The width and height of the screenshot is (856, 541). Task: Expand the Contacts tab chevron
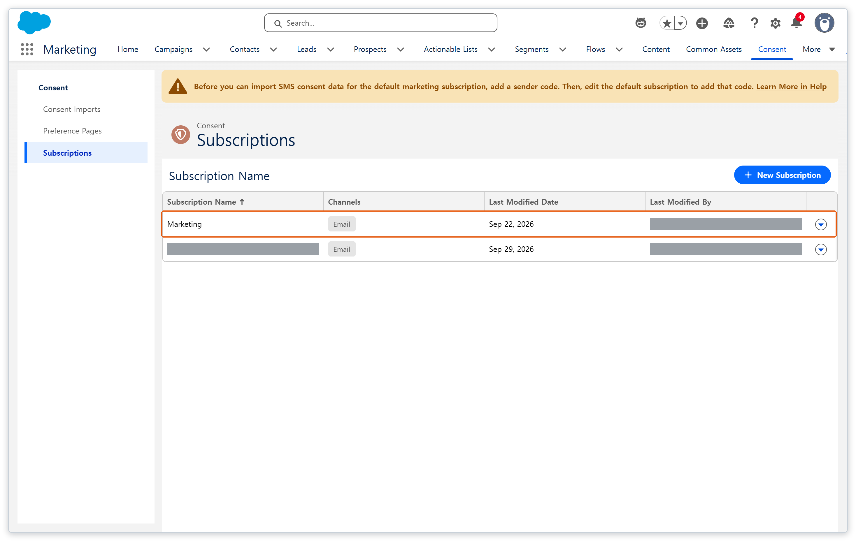click(273, 50)
